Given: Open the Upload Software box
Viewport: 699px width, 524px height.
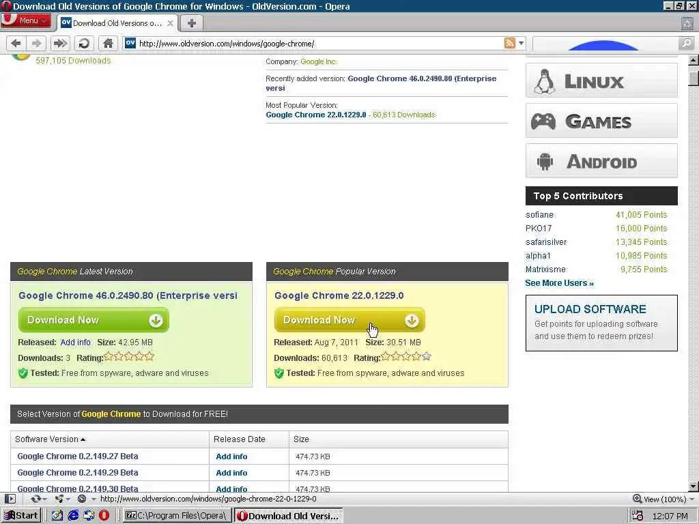Looking at the screenshot, I should coord(601,323).
